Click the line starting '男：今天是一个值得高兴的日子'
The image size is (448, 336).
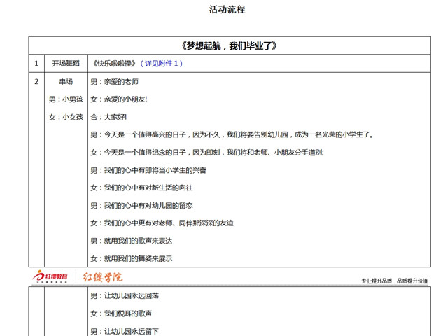[x=232, y=134]
